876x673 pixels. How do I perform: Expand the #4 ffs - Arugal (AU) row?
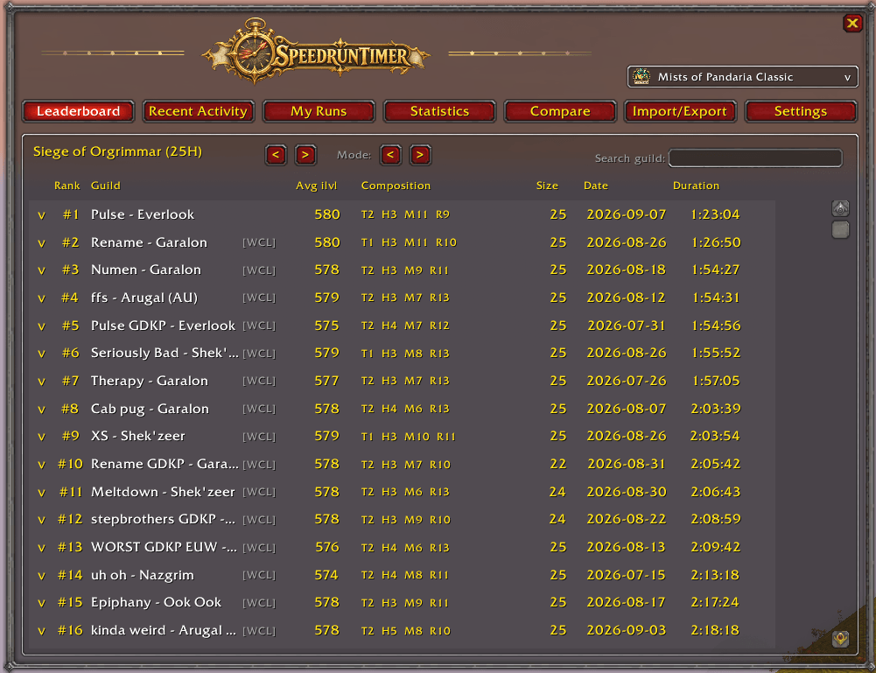pyautogui.click(x=41, y=298)
